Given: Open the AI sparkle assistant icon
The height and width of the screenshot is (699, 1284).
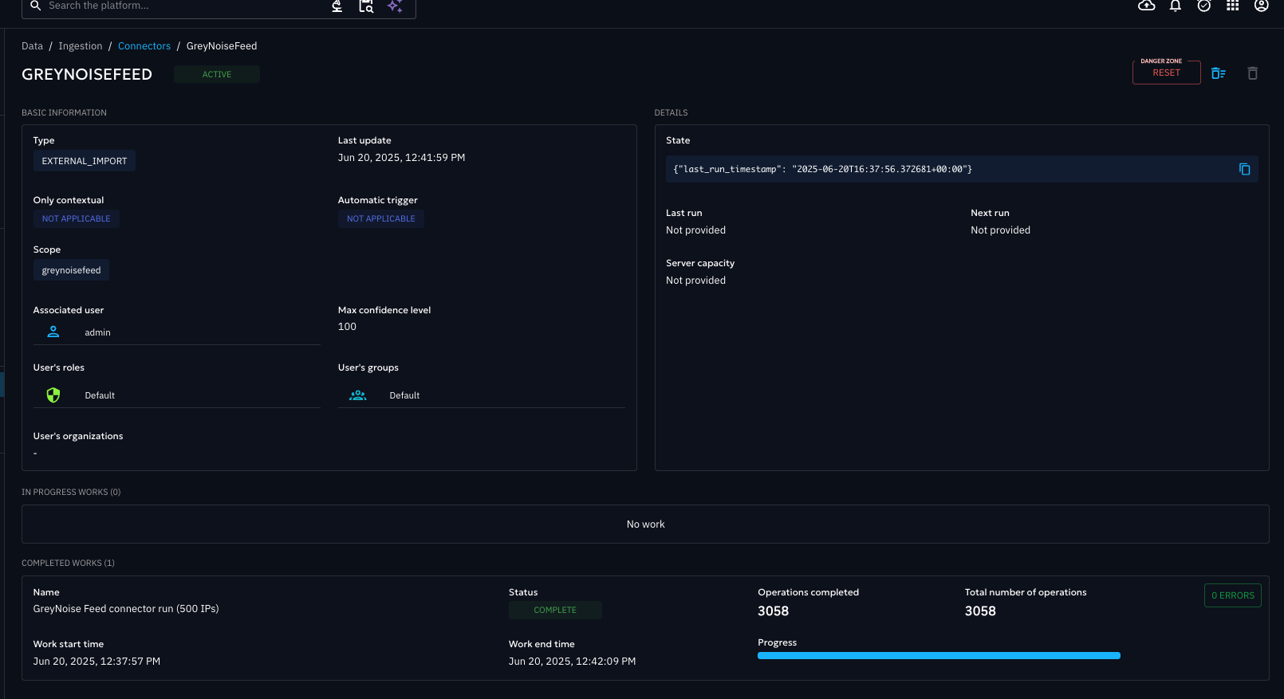Looking at the screenshot, I should tap(395, 6).
